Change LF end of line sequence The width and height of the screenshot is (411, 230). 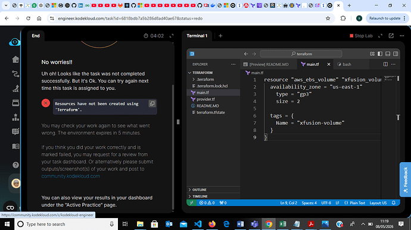[337, 203]
